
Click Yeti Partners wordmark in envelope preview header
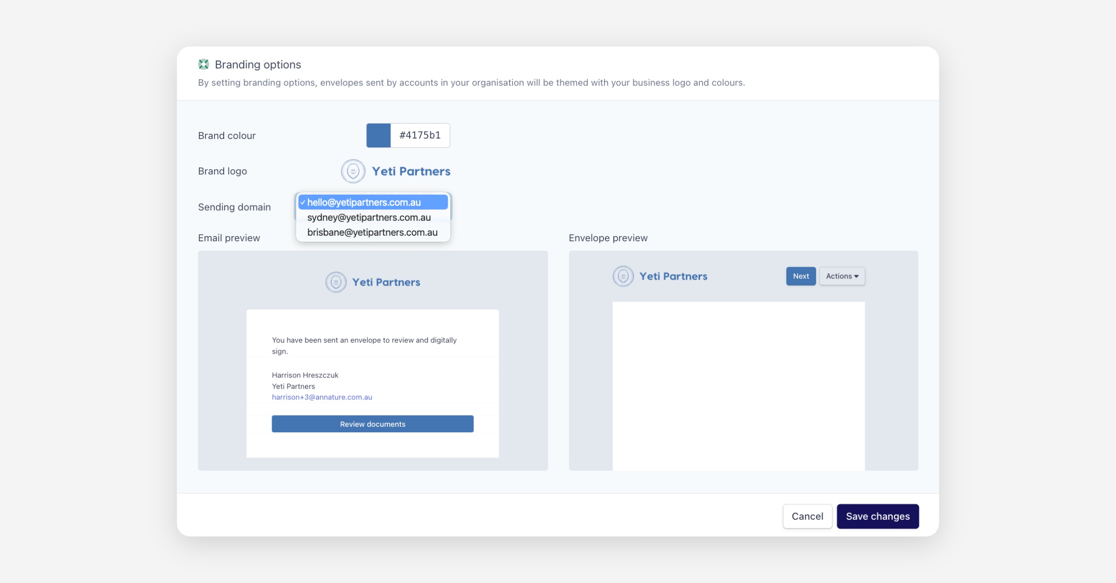673,276
